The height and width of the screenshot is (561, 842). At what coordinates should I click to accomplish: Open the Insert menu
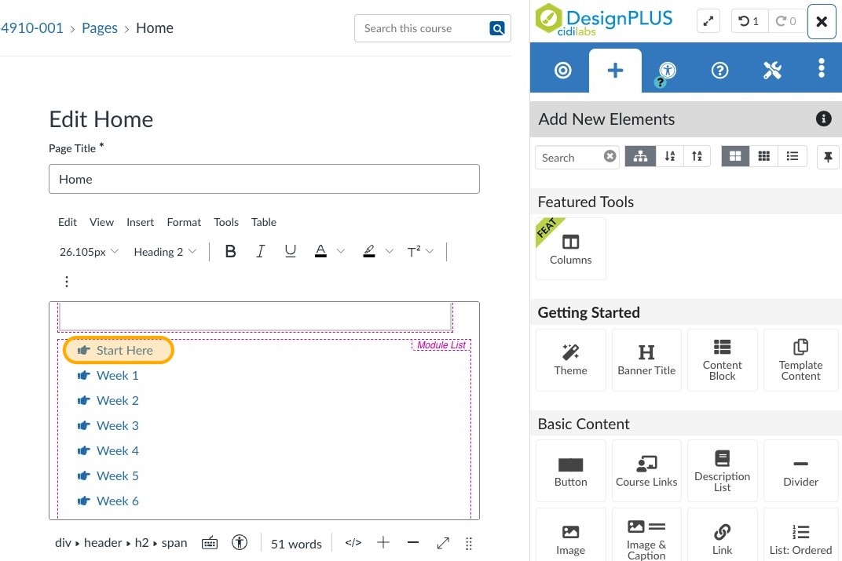[140, 222]
